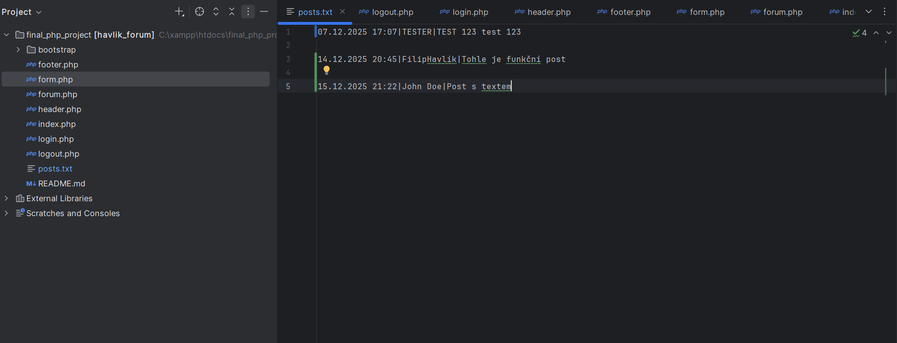The image size is (897, 343).
Task: Click the External Libraries icon
Action: click(20, 198)
